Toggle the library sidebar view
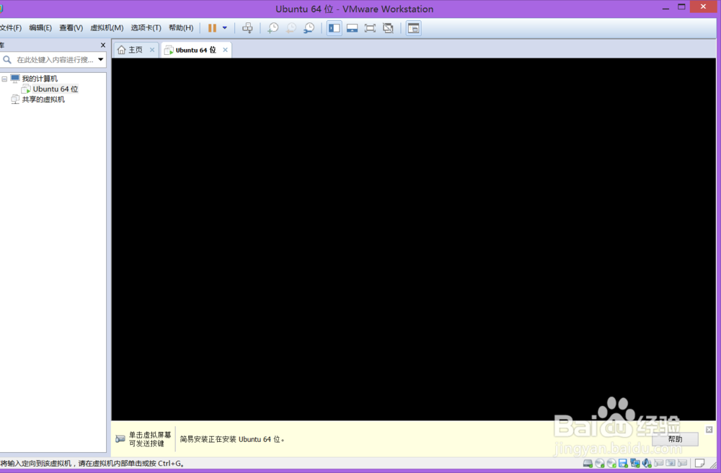The height and width of the screenshot is (473, 721). click(x=335, y=28)
